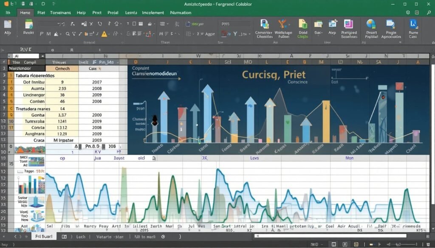Click the Rame Cass blue icon

pos(413,24)
